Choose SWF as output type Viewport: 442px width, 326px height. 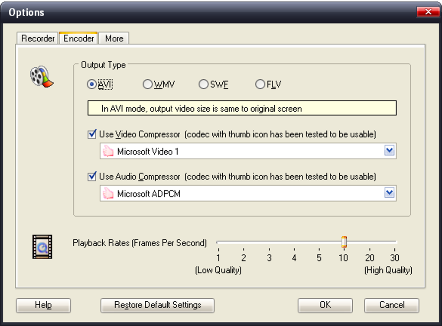tap(203, 84)
